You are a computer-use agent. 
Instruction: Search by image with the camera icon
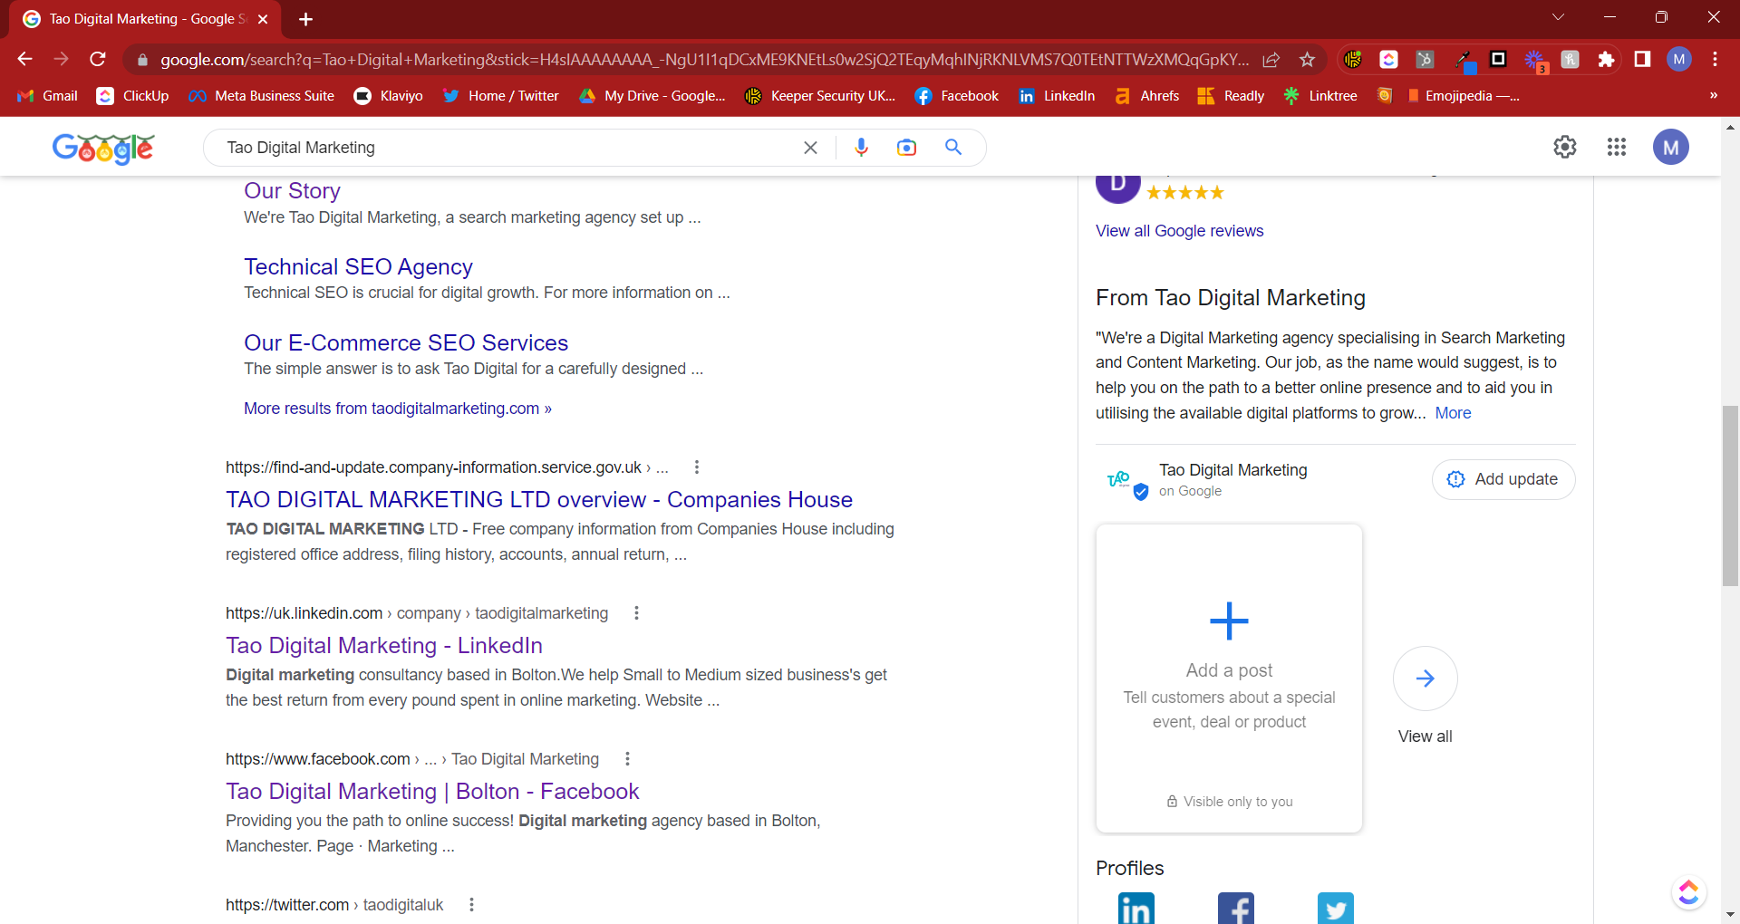(x=906, y=148)
